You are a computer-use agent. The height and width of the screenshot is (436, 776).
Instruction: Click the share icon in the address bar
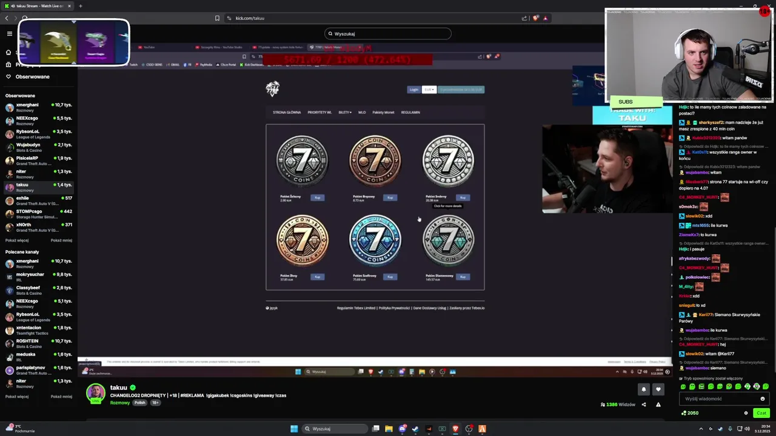524,18
